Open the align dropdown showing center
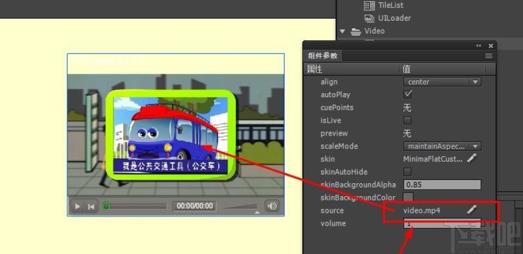Viewport: 523px width, 254px height. click(442, 82)
